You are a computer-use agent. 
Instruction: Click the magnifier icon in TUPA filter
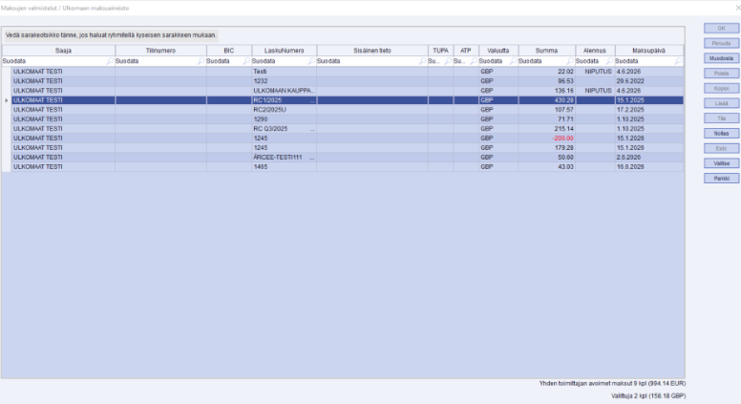[448, 61]
